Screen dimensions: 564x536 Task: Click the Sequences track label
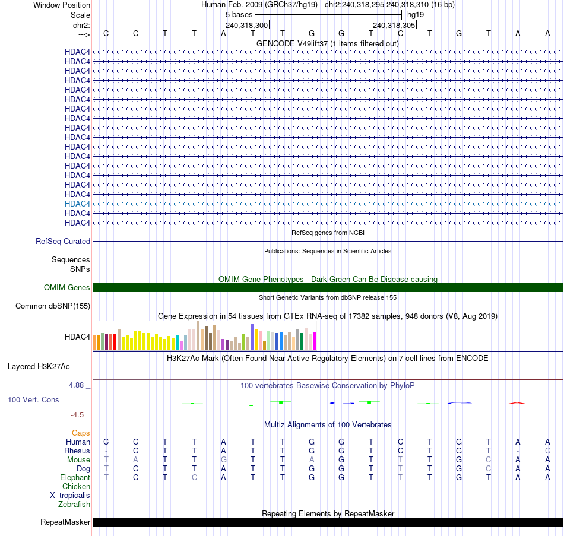71,260
